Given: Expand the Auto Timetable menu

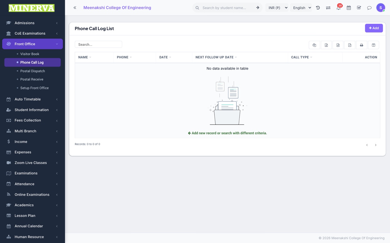Looking at the screenshot, I should (x=33, y=99).
